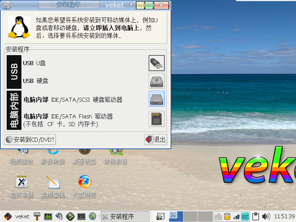Switch to the third workspace in pager

[x=205, y=216]
